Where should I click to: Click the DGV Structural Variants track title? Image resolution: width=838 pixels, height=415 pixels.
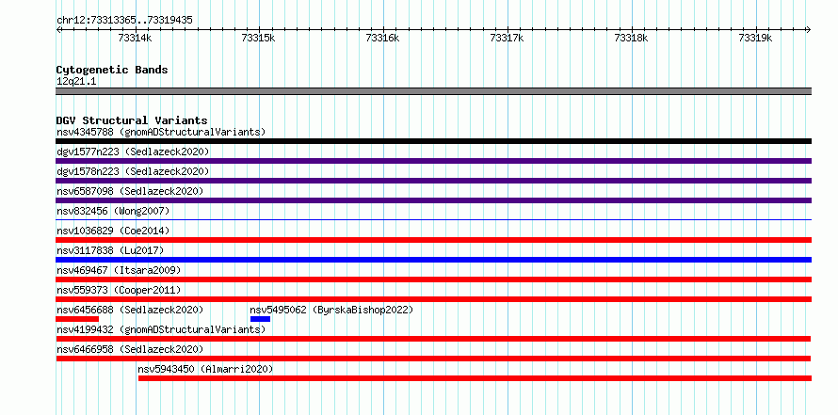click(x=132, y=120)
